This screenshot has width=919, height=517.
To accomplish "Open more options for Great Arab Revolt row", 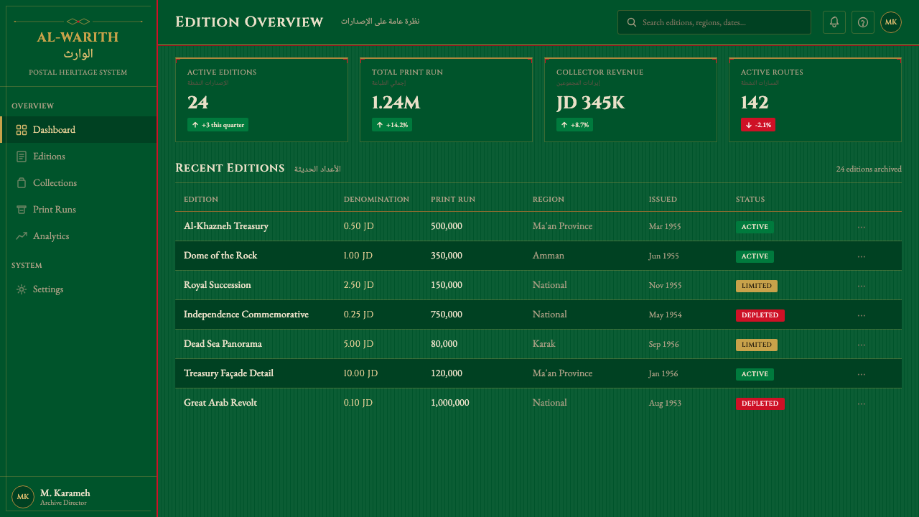I will click(x=862, y=404).
